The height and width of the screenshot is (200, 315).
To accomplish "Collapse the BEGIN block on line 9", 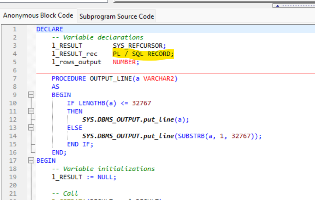I will 31,95.
